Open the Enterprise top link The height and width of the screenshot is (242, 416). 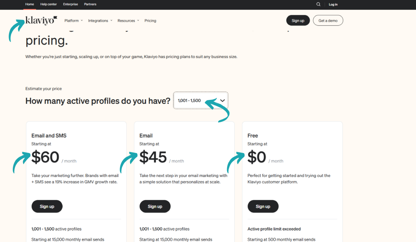click(70, 4)
